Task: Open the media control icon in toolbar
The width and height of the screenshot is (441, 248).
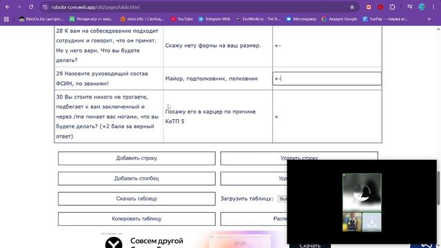Action: 409,7
